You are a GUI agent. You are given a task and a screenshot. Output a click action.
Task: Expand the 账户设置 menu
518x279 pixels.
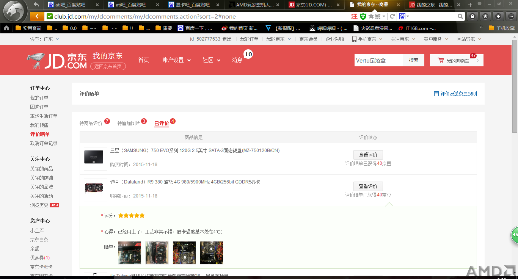176,60
